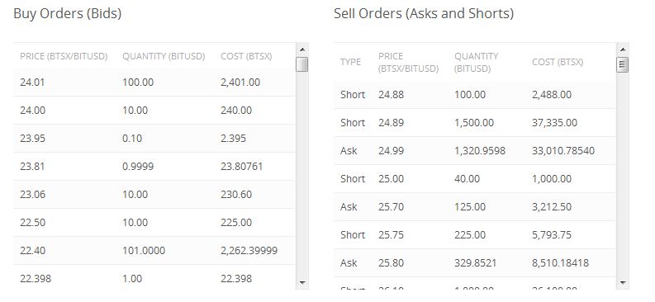Screen dimensions: 655x302
Task: Select the bid row priced 22.398
Action: click(x=154, y=277)
